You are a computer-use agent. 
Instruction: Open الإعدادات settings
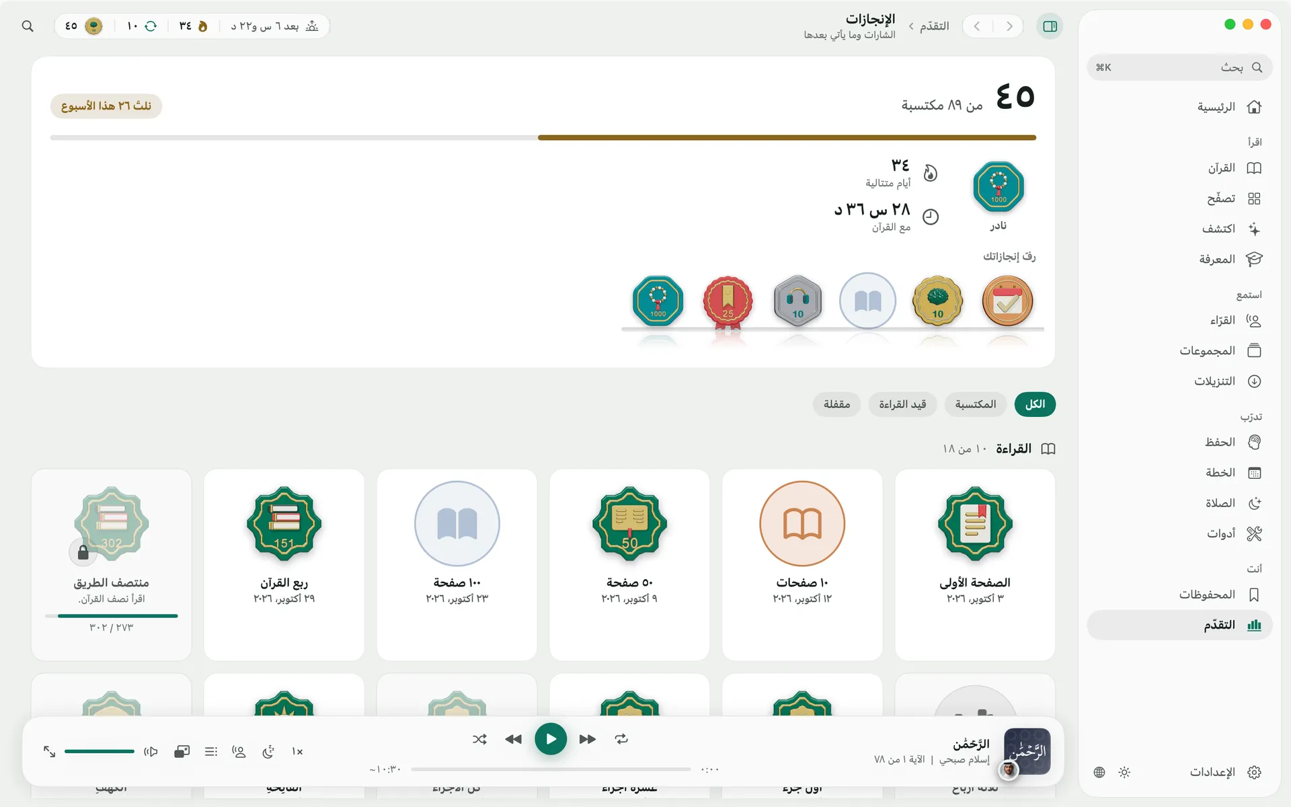(1225, 772)
